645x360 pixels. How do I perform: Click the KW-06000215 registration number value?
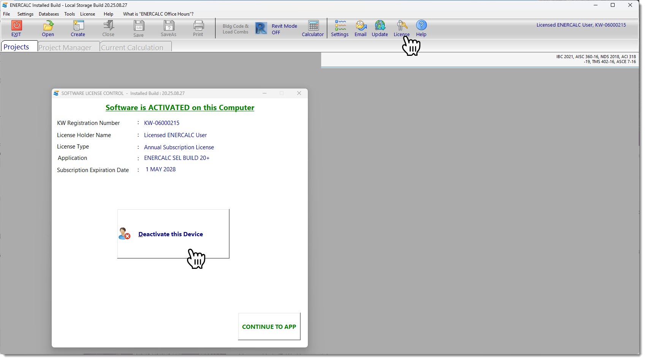coord(162,123)
